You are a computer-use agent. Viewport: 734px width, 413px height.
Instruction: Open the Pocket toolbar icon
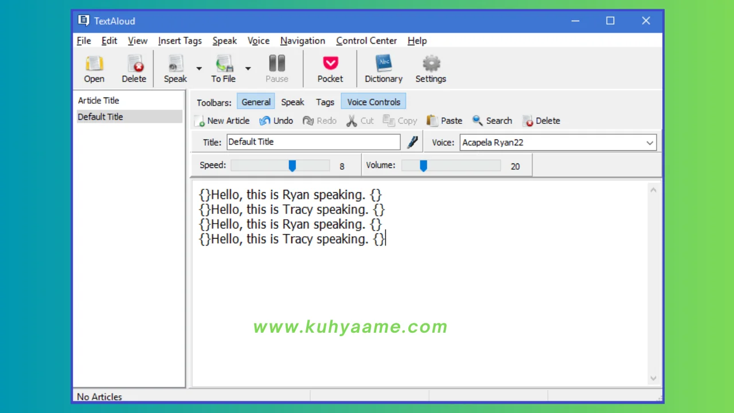point(330,69)
